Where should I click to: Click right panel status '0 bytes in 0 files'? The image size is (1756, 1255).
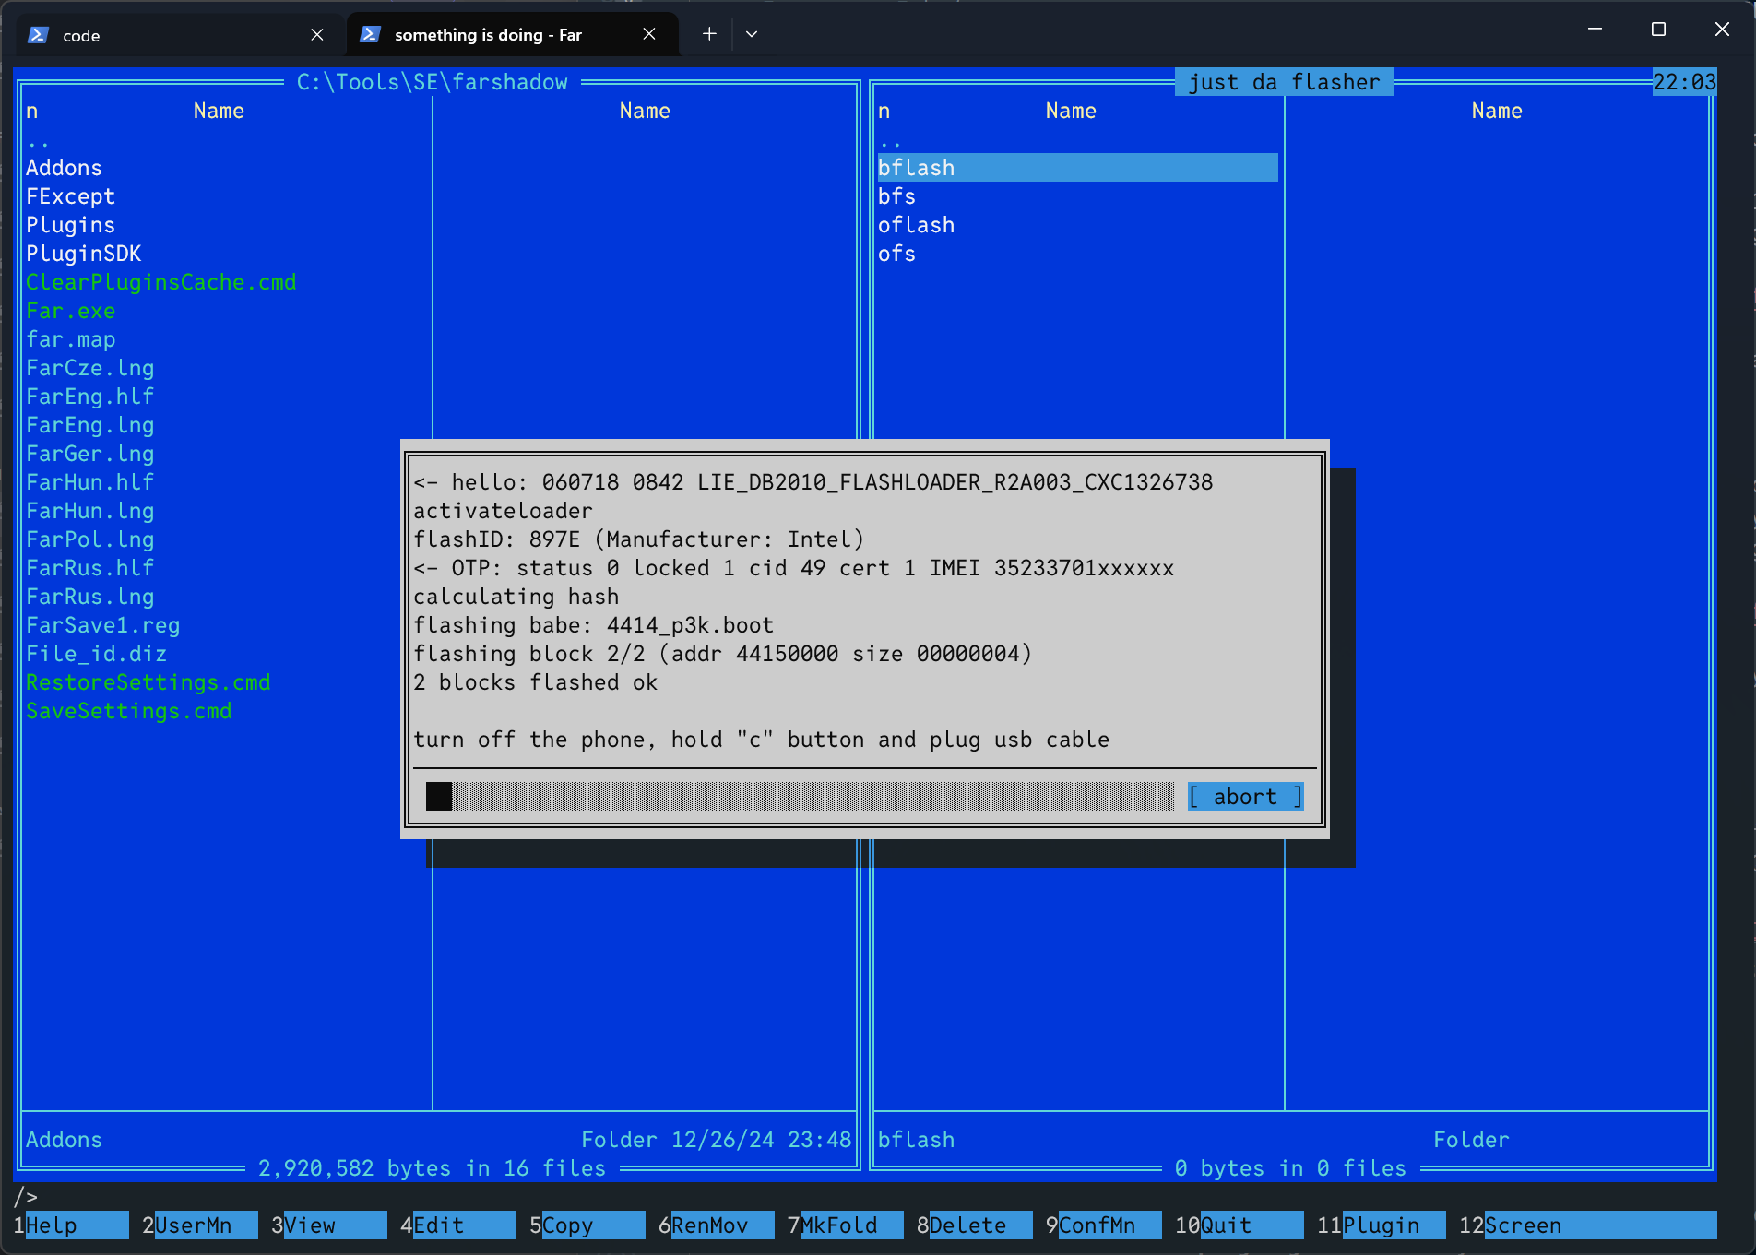pyautogui.click(x=1290, y=1168)
